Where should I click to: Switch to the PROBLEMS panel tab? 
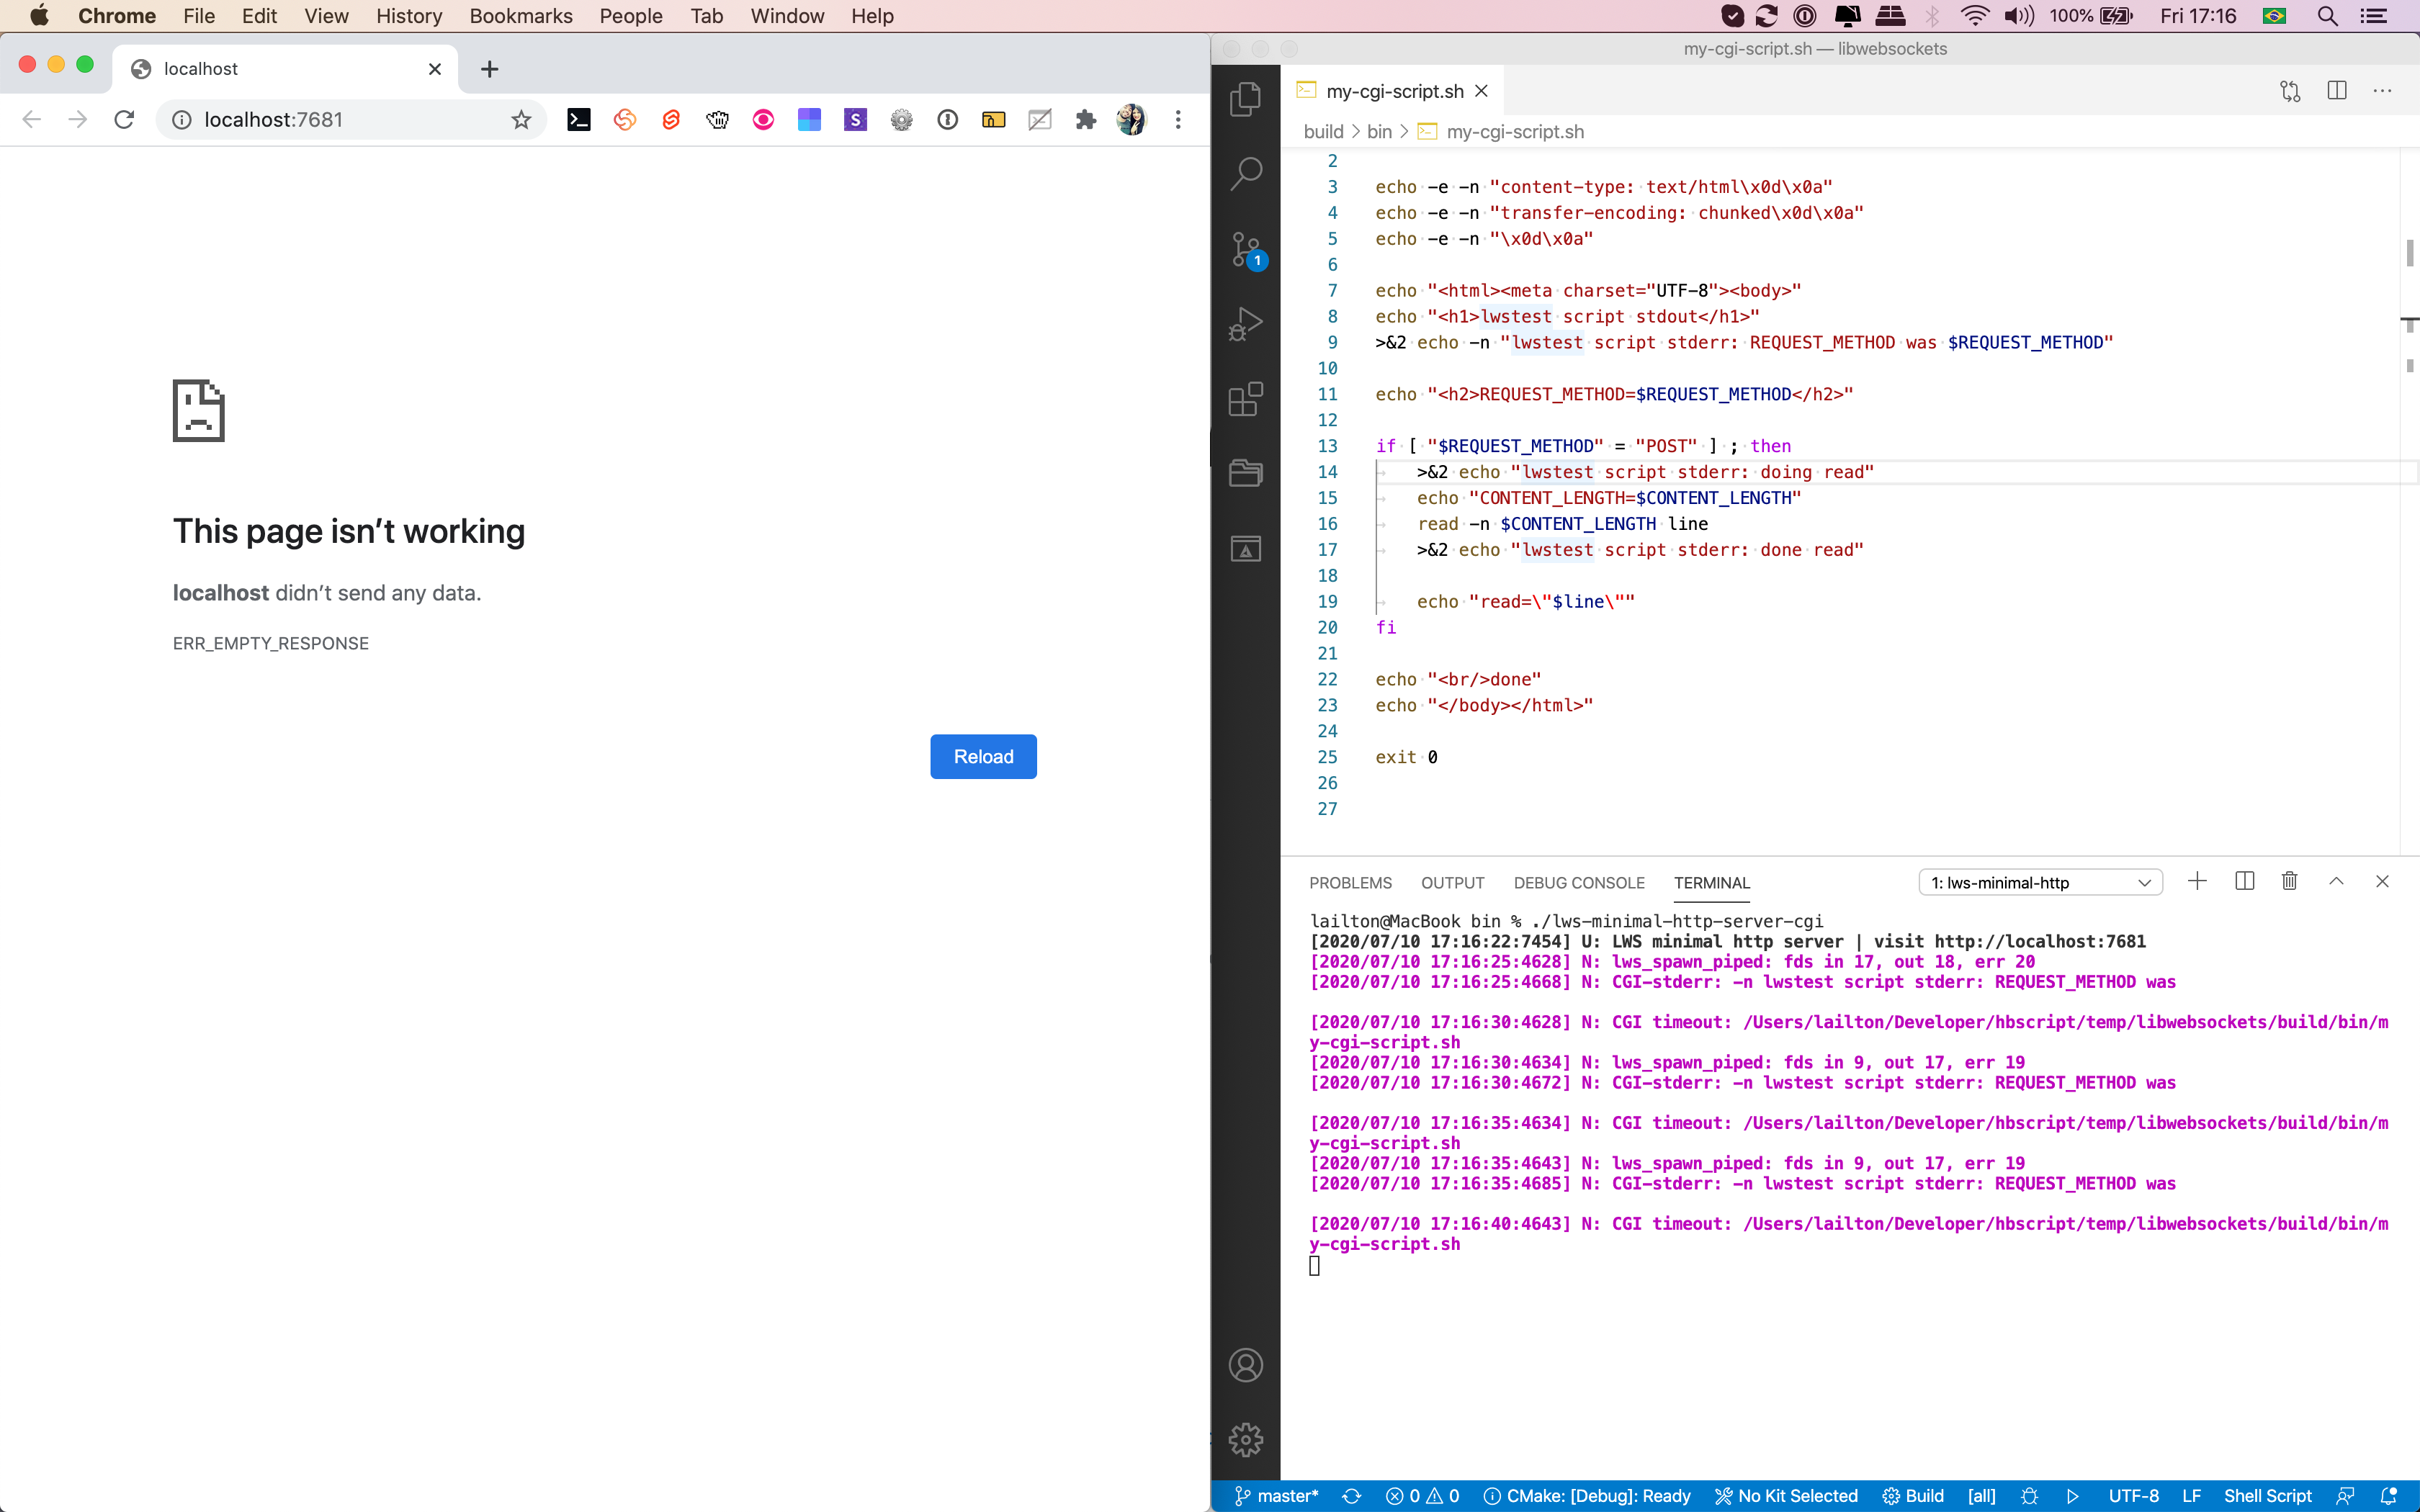coord(1350,883)
